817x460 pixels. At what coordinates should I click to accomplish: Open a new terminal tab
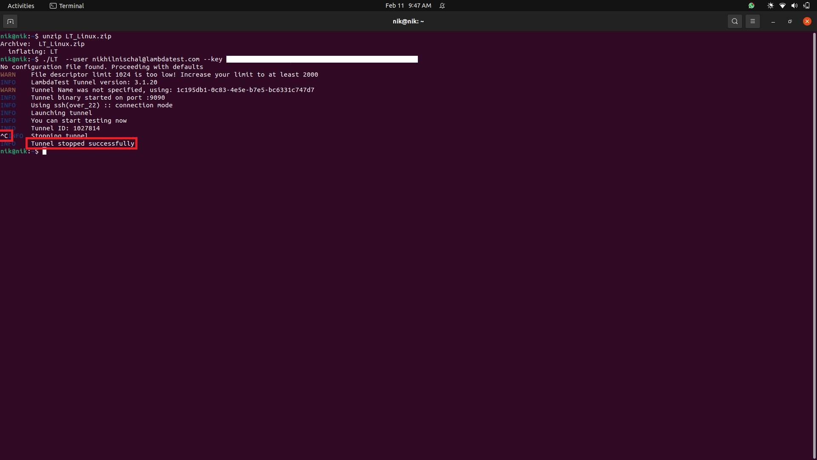[10, 21]
